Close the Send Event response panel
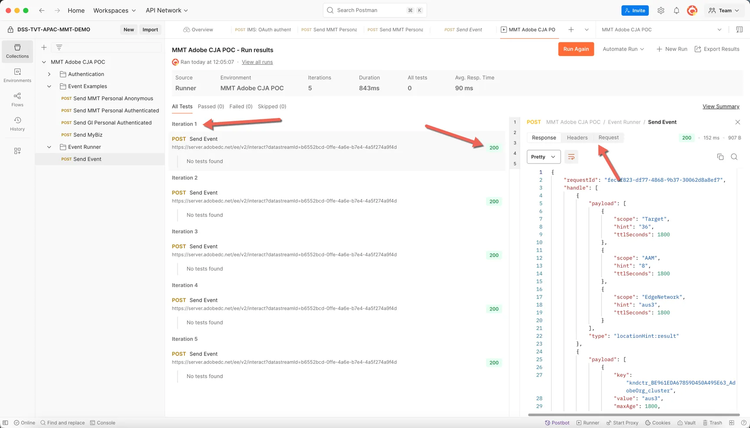Image resolution: width=750 pixels, height=428 pixels. [737, 122]
